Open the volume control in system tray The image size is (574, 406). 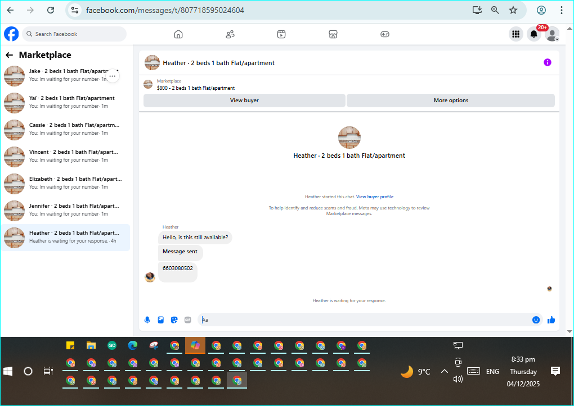pyautogui.click(x=458, y=379)
